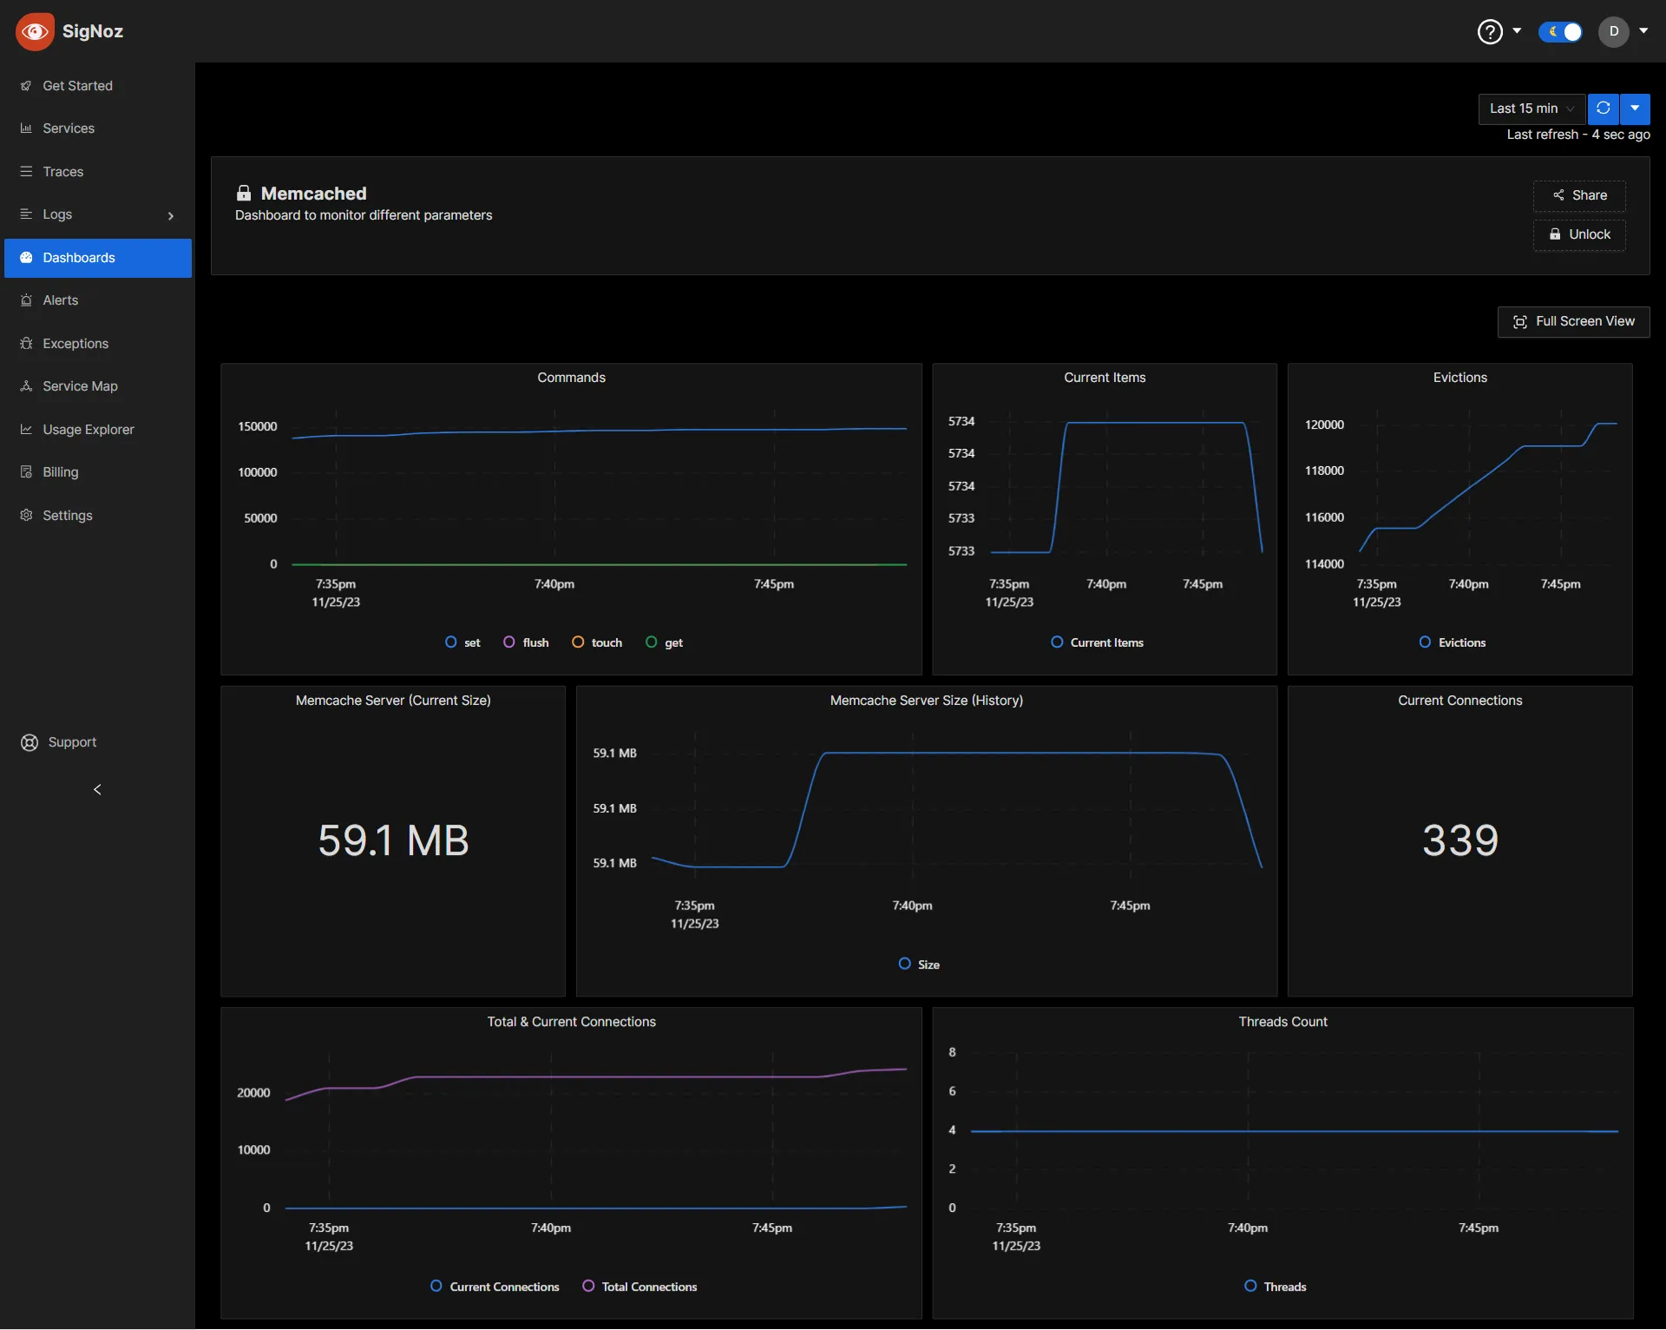Select Dashboards in the sidebar

pyautogui.click(x=97, y=258)
